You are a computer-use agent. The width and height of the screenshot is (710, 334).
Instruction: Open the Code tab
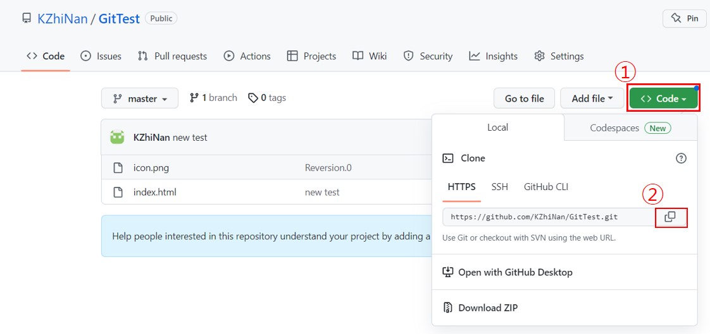(x=46, y=56)
